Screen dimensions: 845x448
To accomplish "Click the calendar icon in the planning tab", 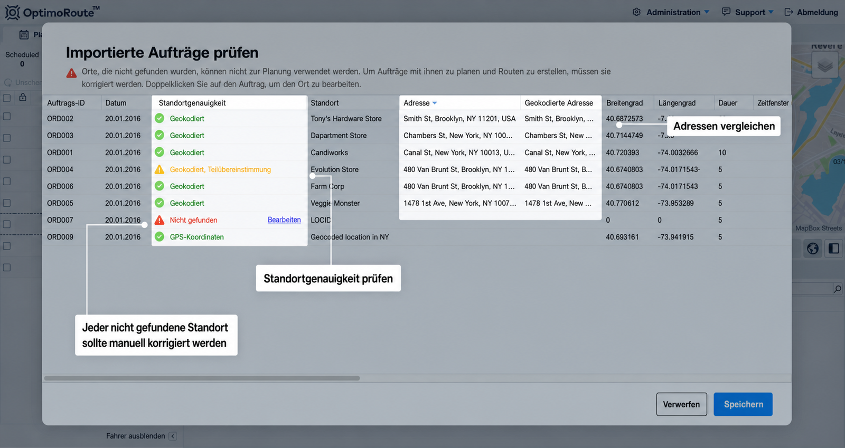I will pyautogui.click(x=24, y=35).
